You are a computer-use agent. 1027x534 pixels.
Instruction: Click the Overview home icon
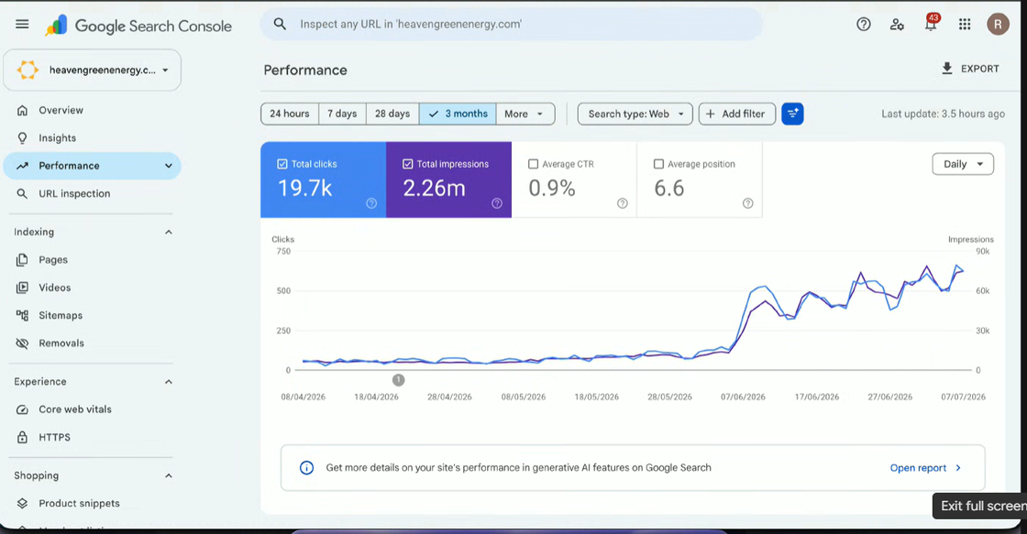point(22,110)
